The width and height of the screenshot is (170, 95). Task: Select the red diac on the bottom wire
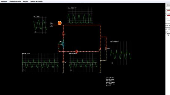pos(76,51)
